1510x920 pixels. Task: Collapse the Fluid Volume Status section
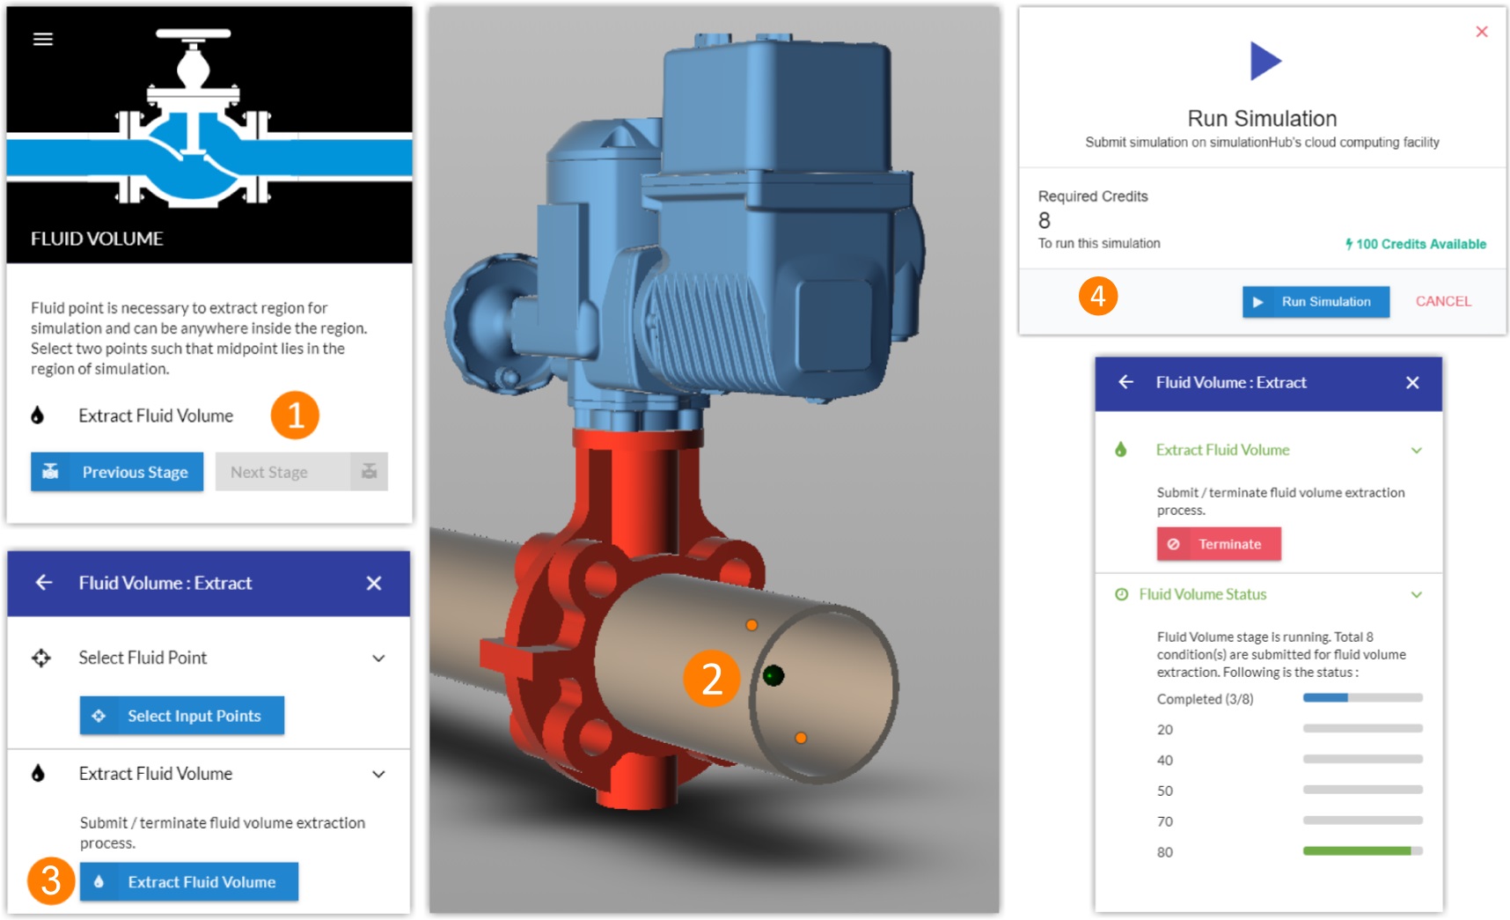click(x=1417, y=595)
